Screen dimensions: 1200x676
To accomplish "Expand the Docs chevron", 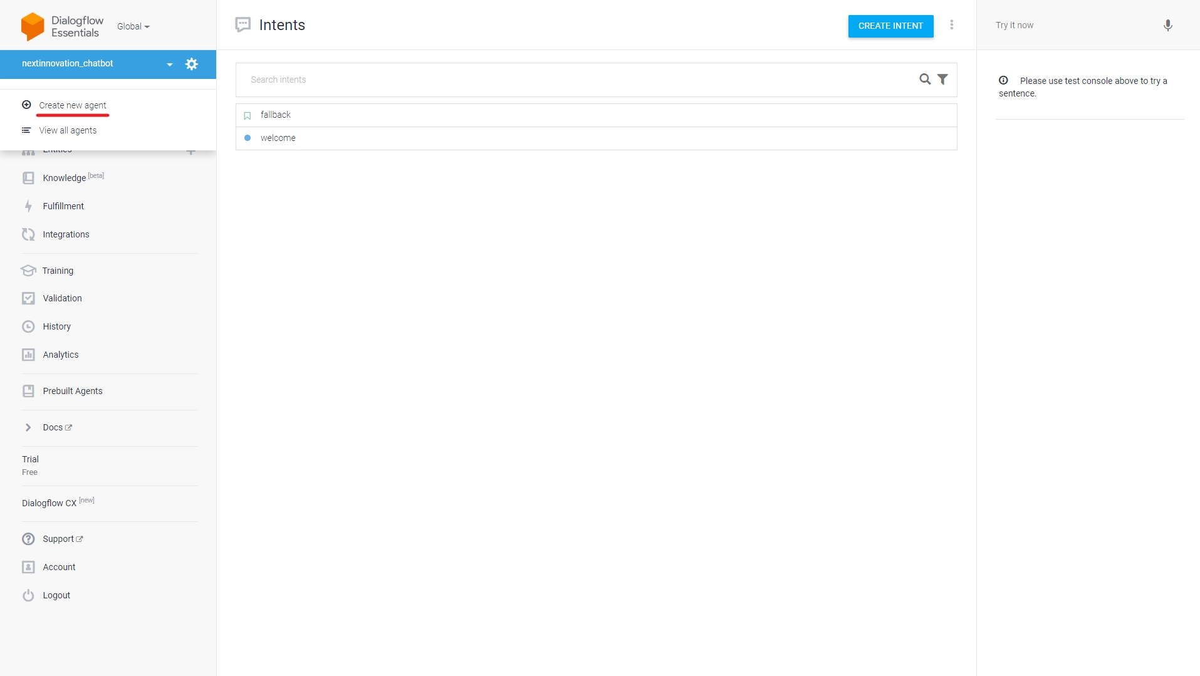I will 28,427.
